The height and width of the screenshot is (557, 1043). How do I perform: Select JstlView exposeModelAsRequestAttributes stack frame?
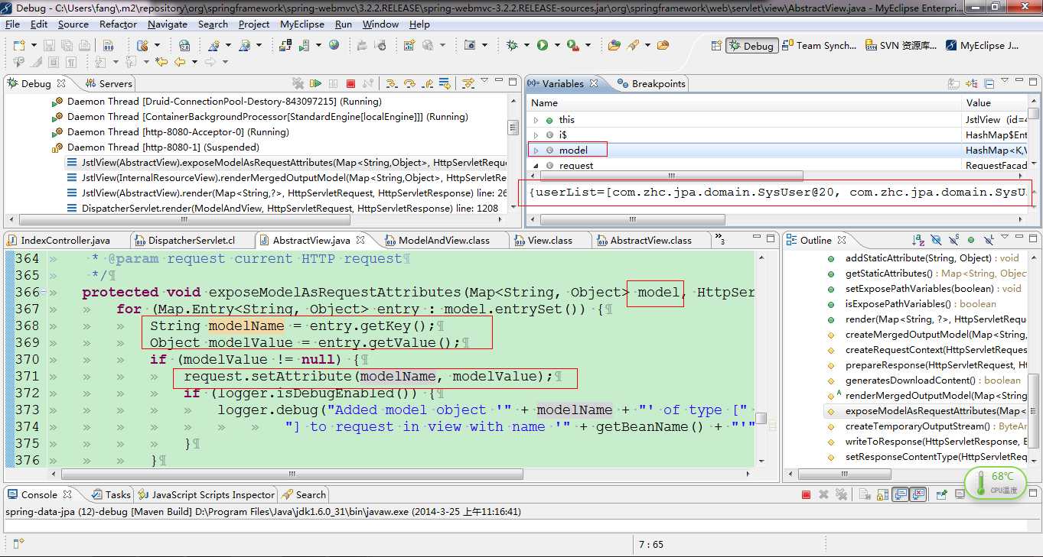pos(286,162)
